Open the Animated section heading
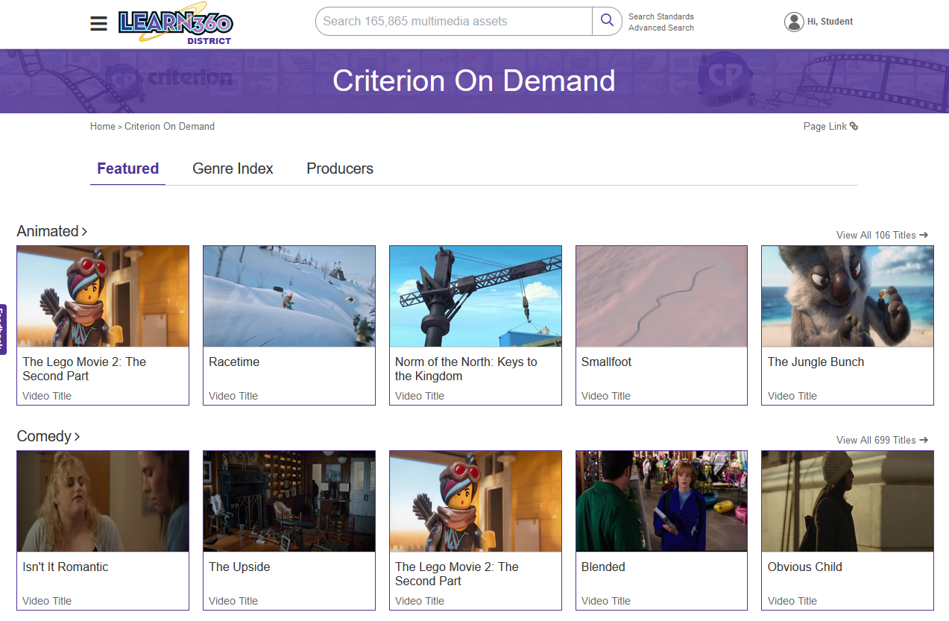 pos(48,231)
